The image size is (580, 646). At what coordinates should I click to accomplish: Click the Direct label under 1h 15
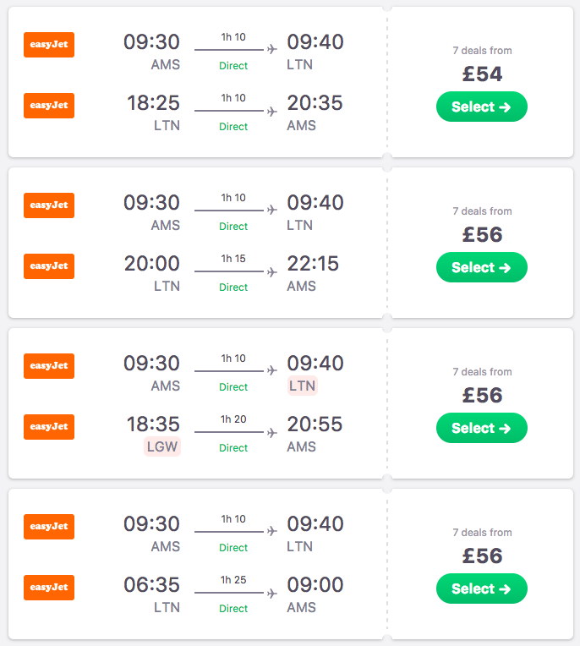coord(233,287)
